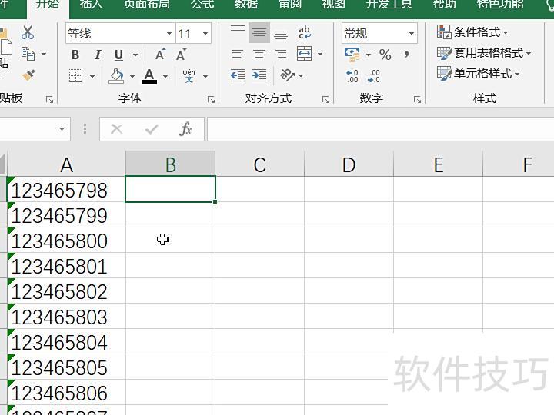Click Merge and Center icon
Image resolution: width=554 pixels, height=415 pixels.
(x=304, y=54)
